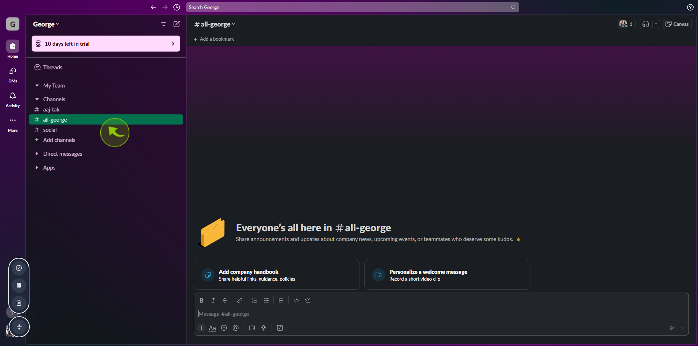Screen dimensions: 698x346
Task: Click the plus attach button in composer
Action: pos(201,328)
